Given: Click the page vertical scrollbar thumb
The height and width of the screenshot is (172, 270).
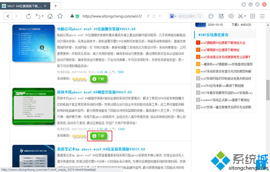Looking at the screenshot, I should pyautogui.click(x=268, y=90).
